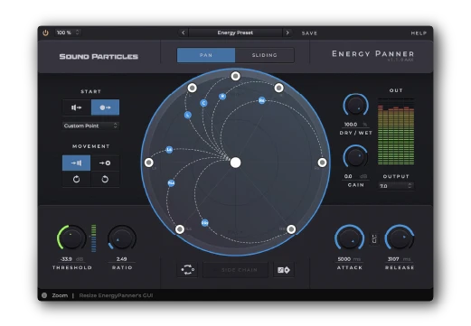Select the speaker-line start mode icon
This screenshot has width=471, height=326.
[x=77, y=107]
